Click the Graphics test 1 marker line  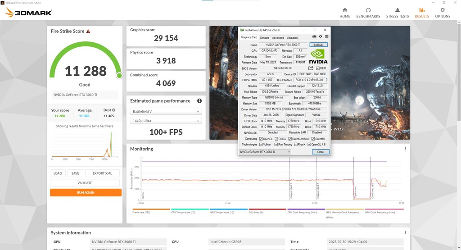pos(289,178)
